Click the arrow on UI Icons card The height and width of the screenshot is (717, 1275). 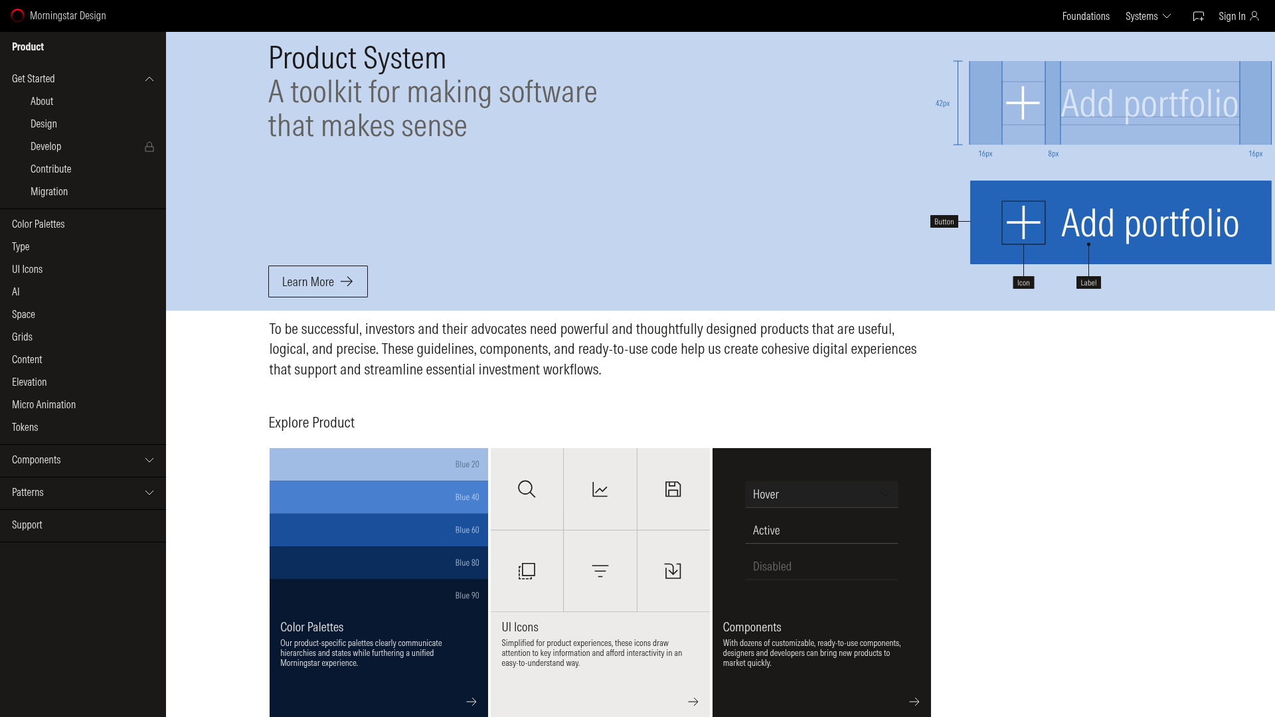coord(693,702)
